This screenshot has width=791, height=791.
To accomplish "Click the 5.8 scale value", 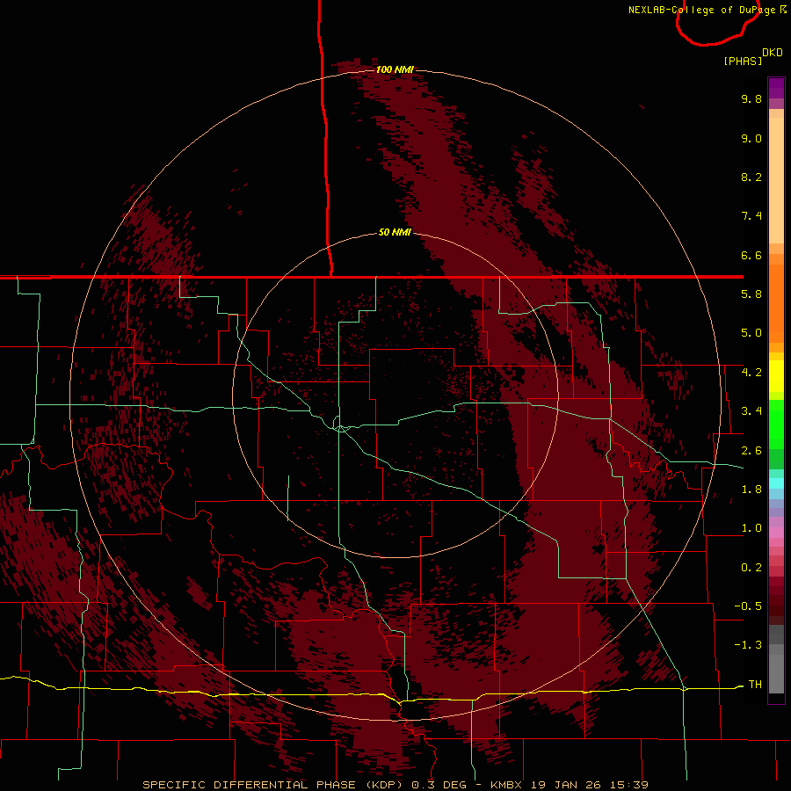I will coord(751,294).
